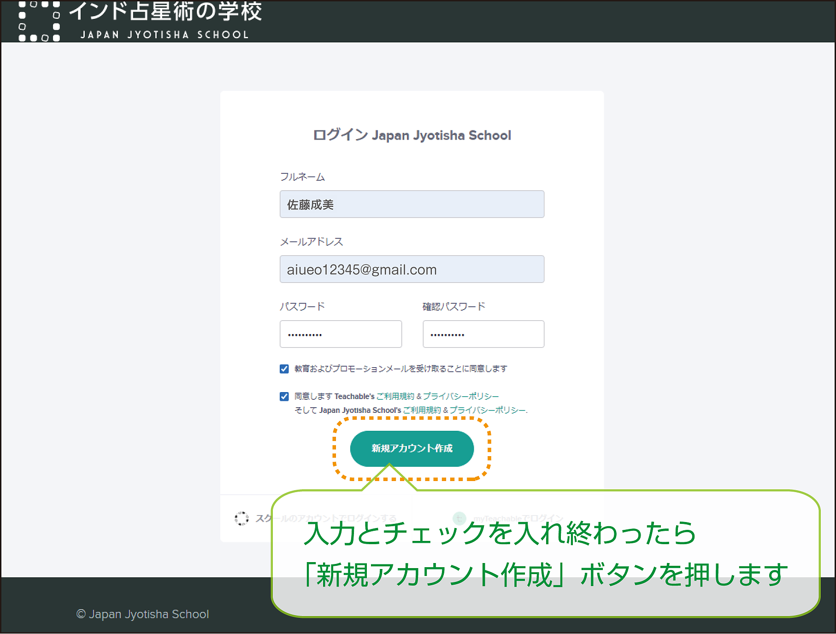The width and height of the screenshot is (836, 634).
Task: Open Japan Jyotisha School's ご利用規約 link
Action: 422,410
